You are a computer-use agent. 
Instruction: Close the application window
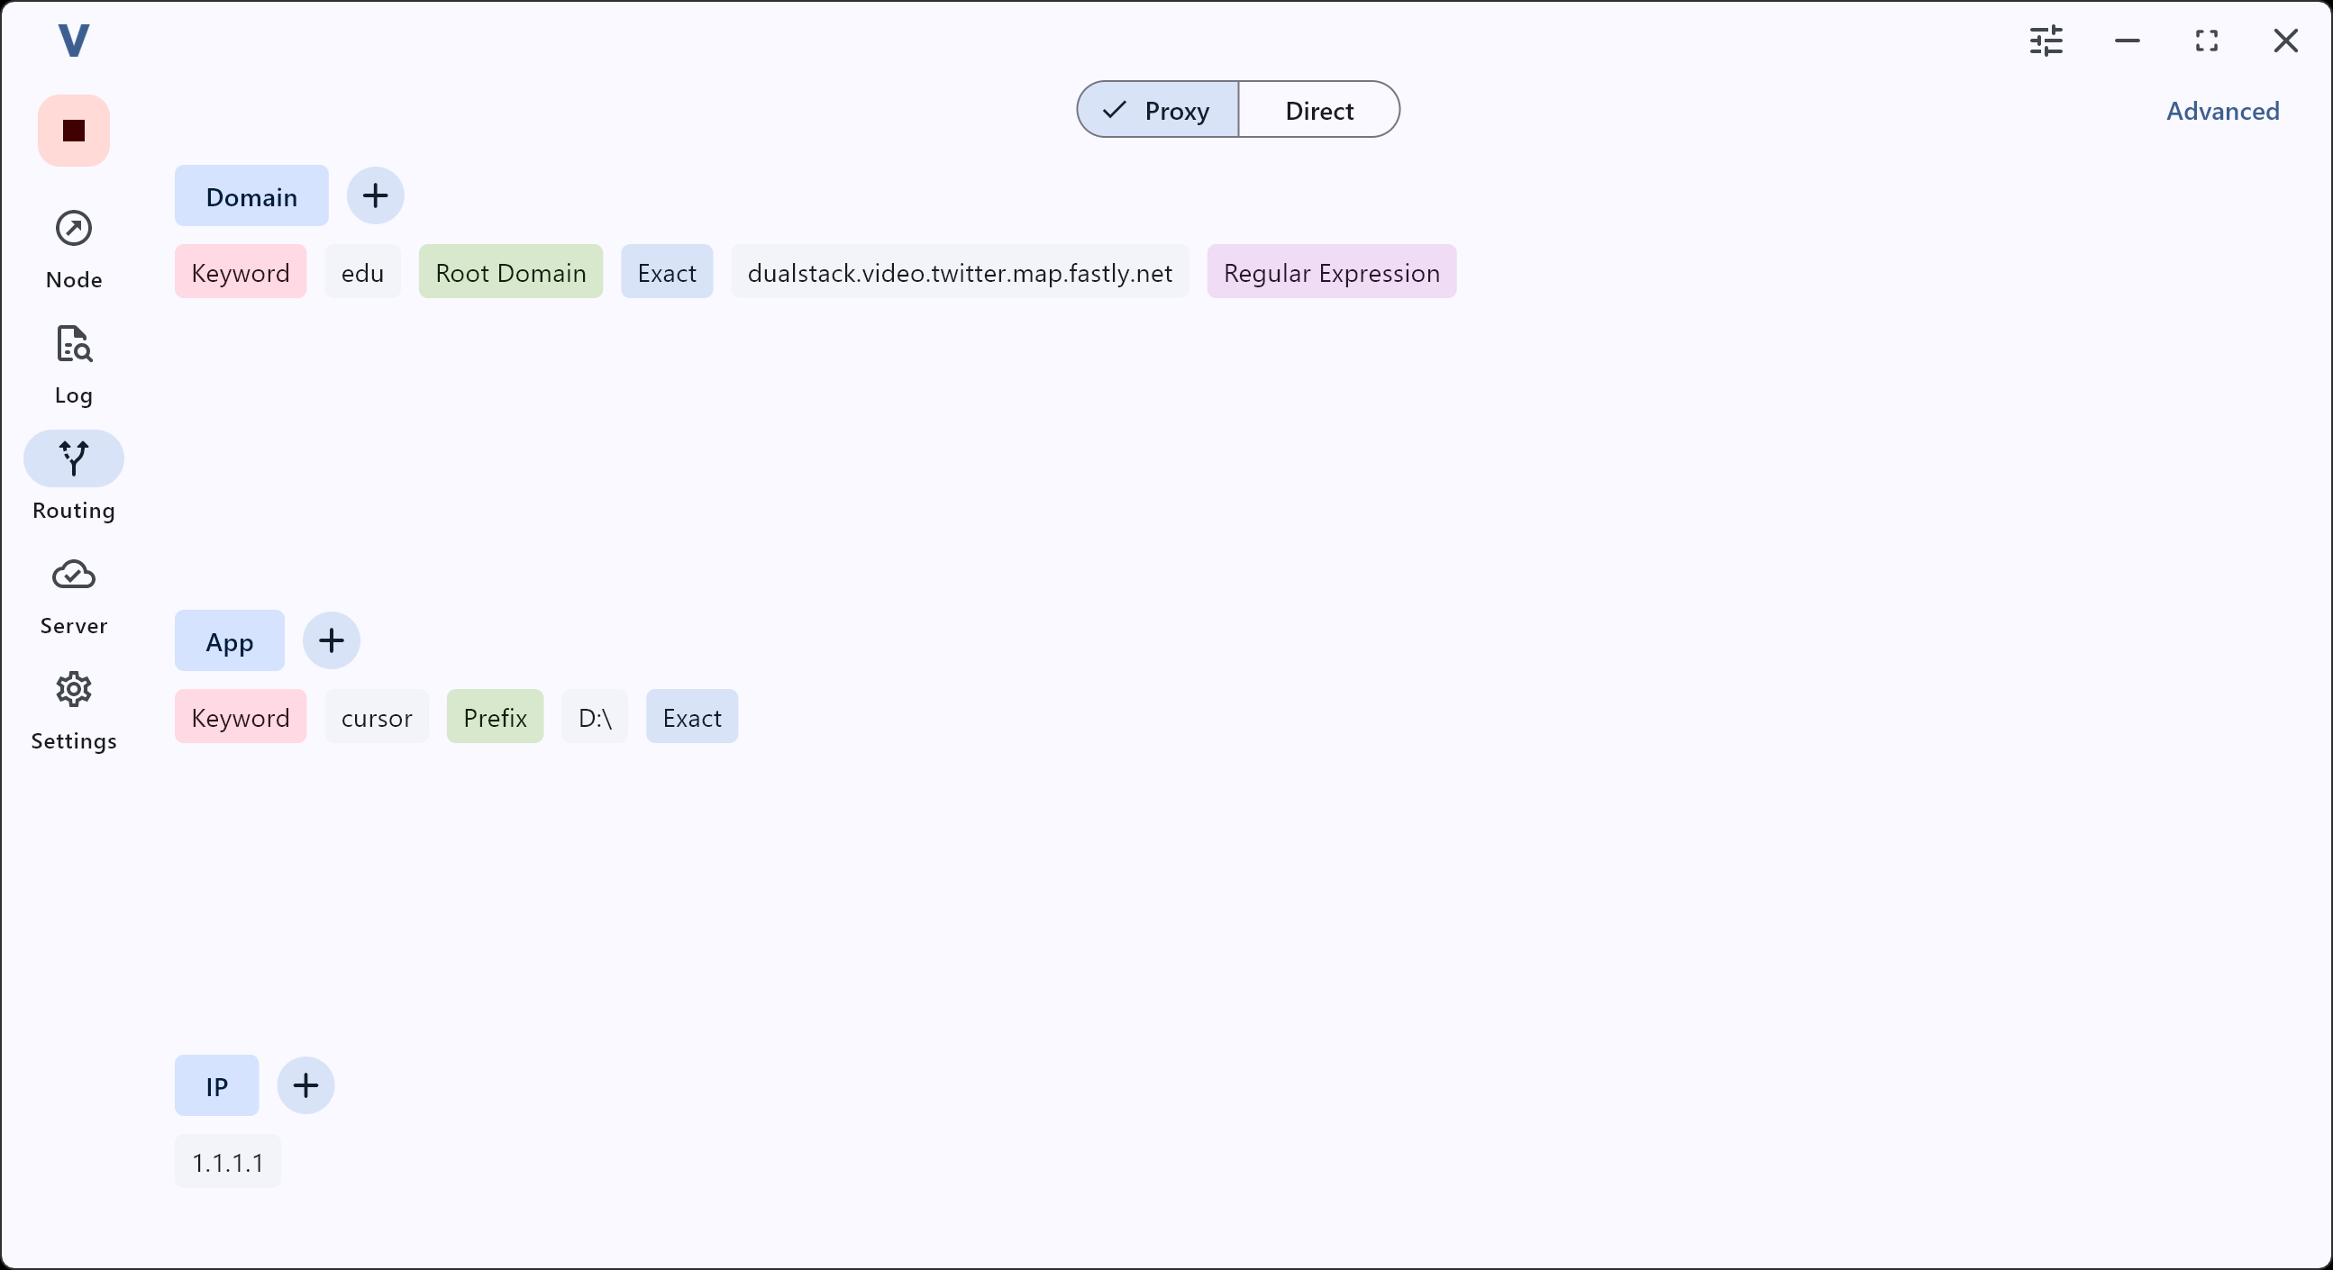[x=2285, y=41]
